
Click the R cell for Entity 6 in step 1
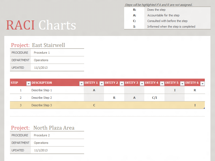tap(195, 90)
